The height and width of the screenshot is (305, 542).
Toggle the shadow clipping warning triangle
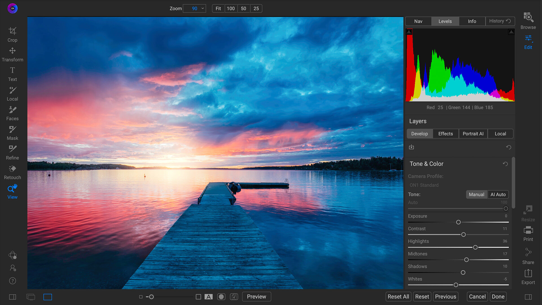[409, 32]
